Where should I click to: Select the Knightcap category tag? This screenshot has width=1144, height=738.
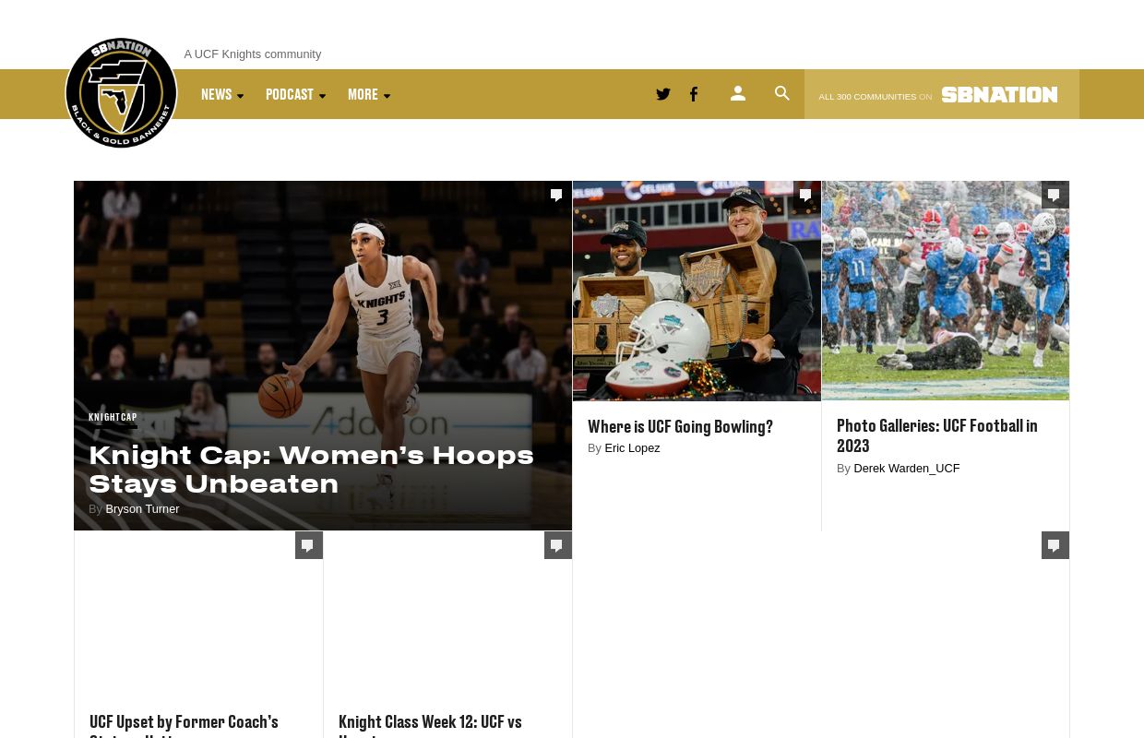[113, 417]
